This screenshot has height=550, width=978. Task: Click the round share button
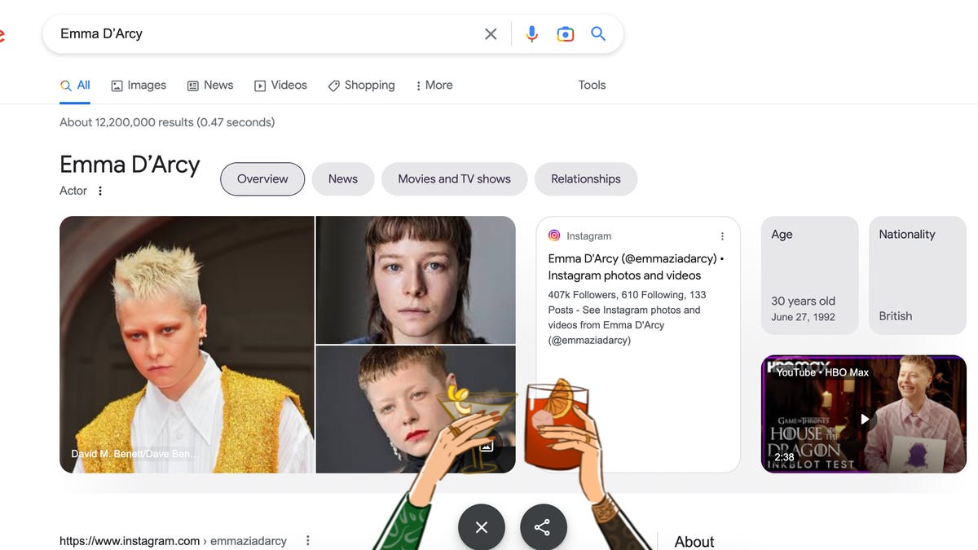click(542, 527)
